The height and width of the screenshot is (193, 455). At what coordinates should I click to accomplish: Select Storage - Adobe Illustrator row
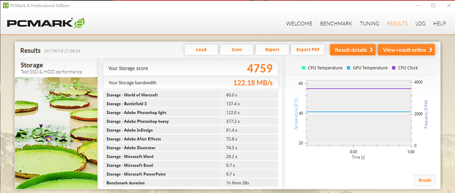click(191, 148)
